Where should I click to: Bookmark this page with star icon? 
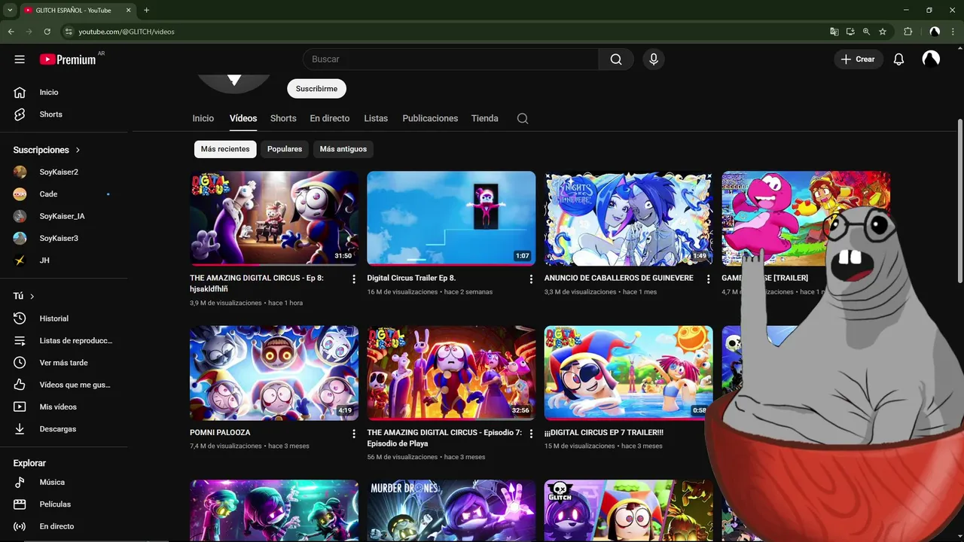coord(883,32)
